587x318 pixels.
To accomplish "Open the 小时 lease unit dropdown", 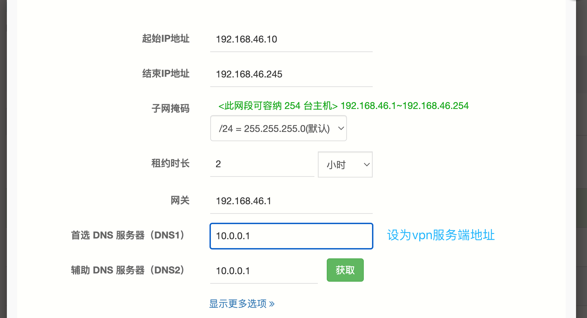I will click(x=345, y=165).
